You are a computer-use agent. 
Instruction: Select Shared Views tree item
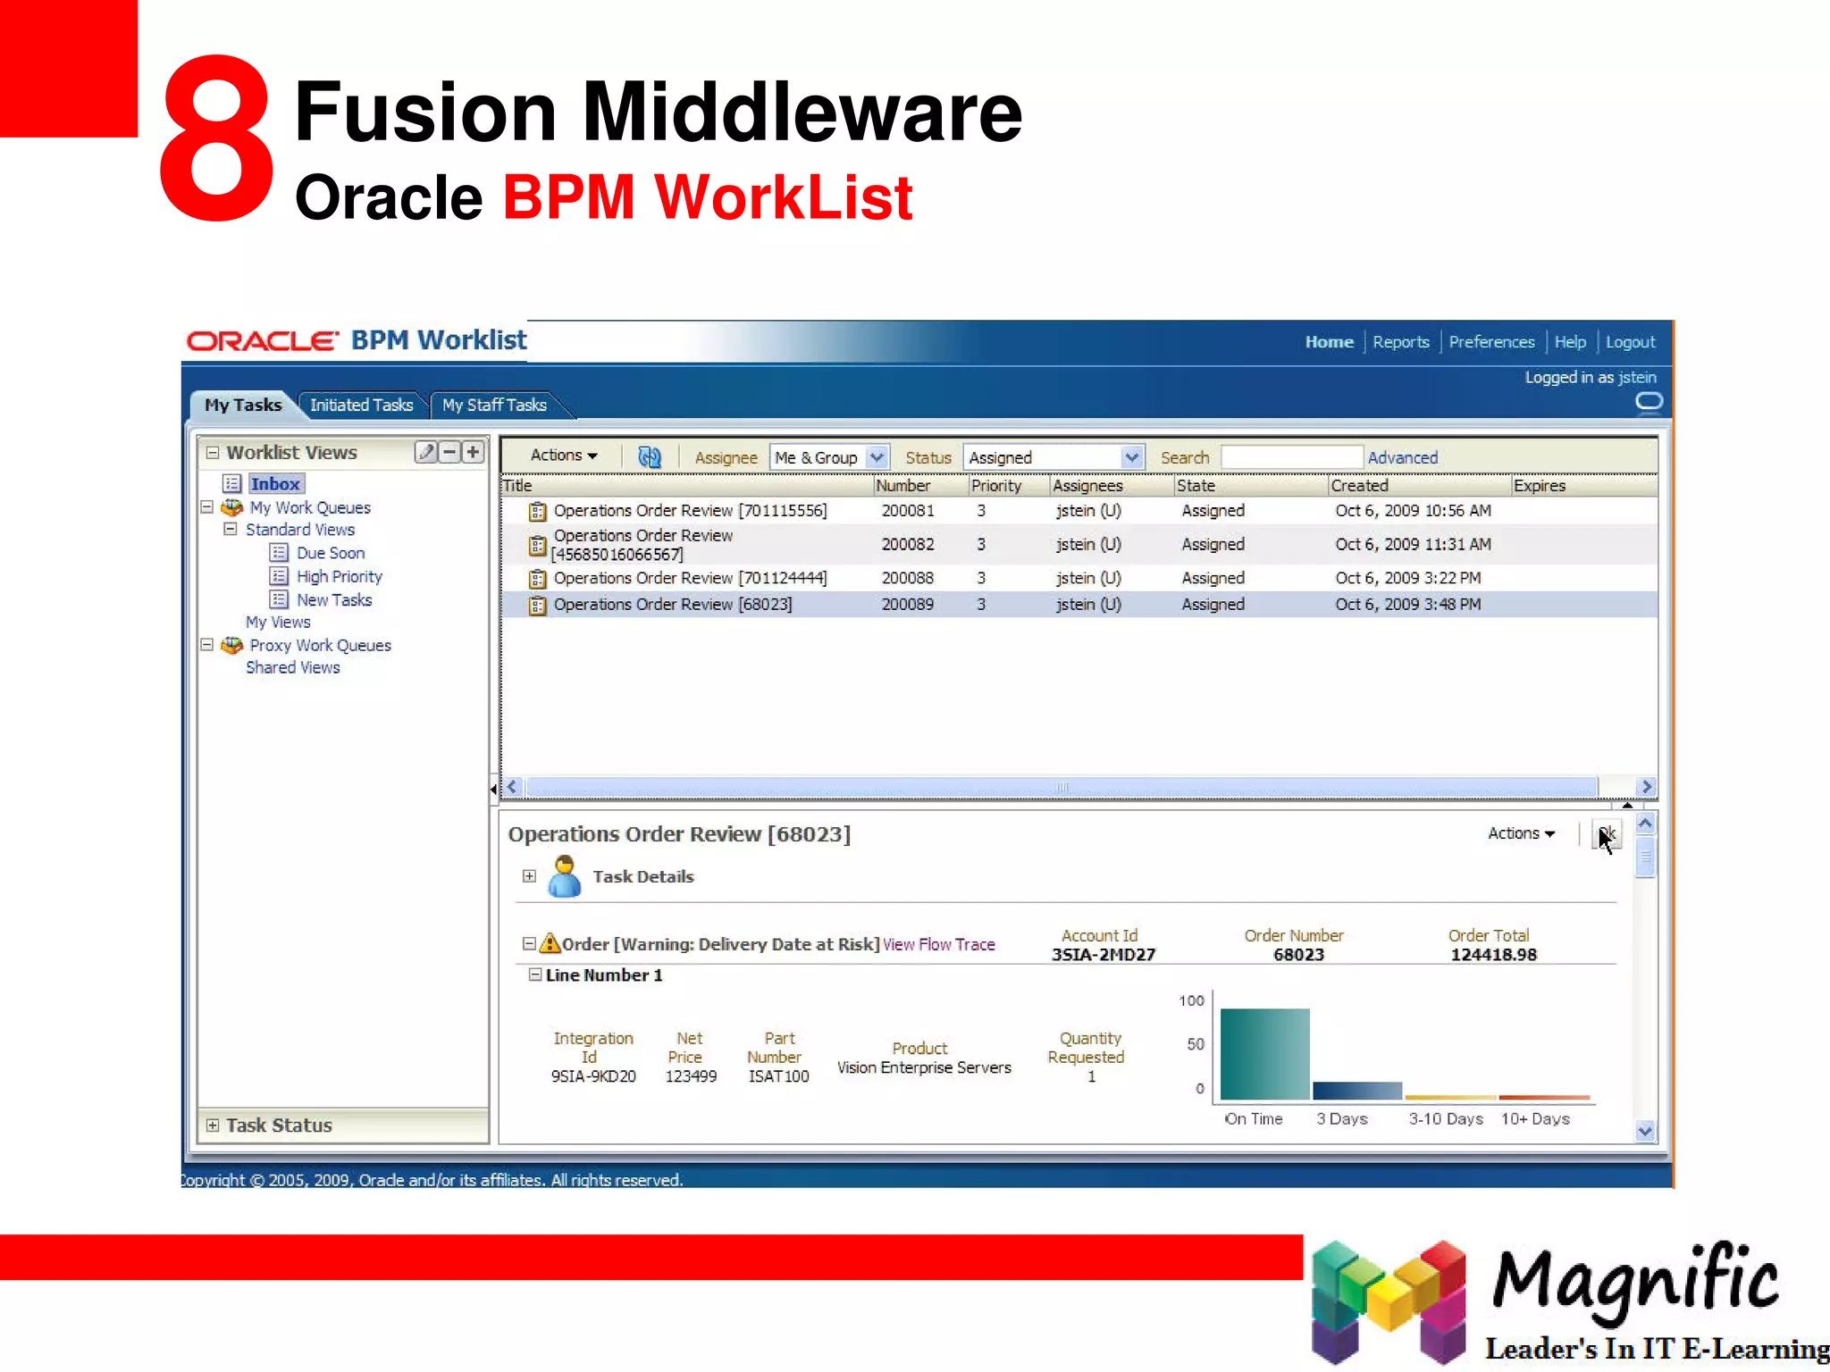pyautogui.click(x=293, y=667)
